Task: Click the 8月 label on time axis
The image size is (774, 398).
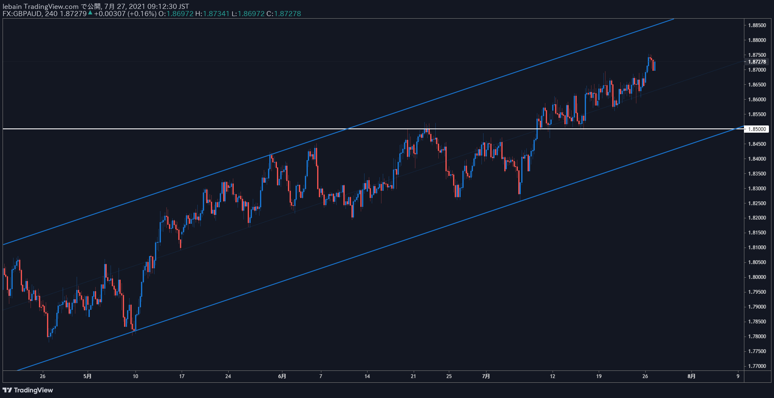Action: pyautogui.click(x=691, y=376)
